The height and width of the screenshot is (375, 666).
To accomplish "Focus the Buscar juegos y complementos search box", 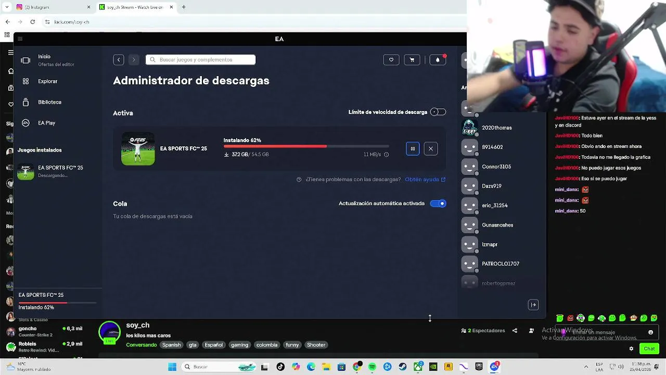I will (x=200, y=60).
